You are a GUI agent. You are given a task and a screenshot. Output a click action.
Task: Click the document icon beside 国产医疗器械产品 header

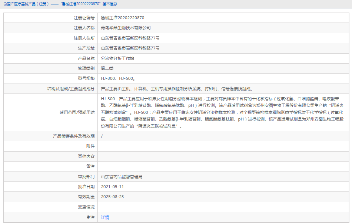[x=5, y=4]
